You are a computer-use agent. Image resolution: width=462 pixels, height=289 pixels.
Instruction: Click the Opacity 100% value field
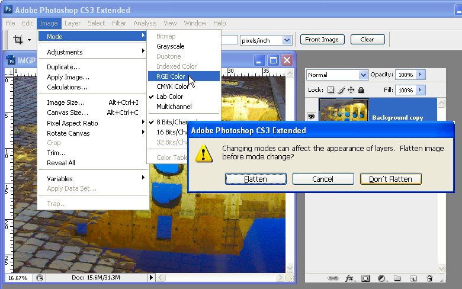pos(405,75)
